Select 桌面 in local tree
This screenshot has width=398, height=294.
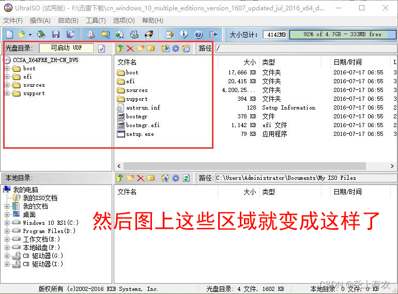29,214
